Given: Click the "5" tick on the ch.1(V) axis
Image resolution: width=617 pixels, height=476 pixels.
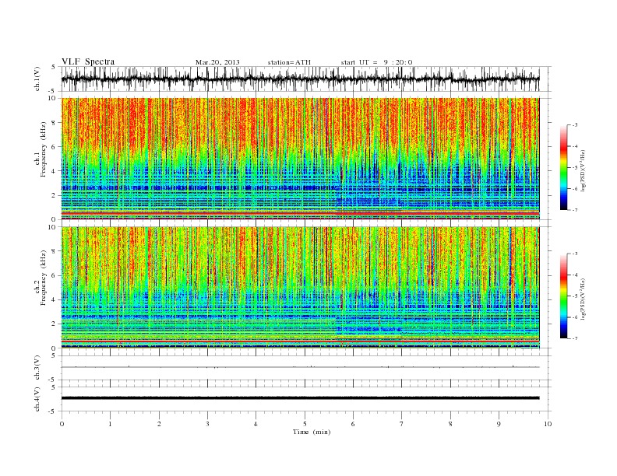Looking at the screenshot, I should click(55, 67).
